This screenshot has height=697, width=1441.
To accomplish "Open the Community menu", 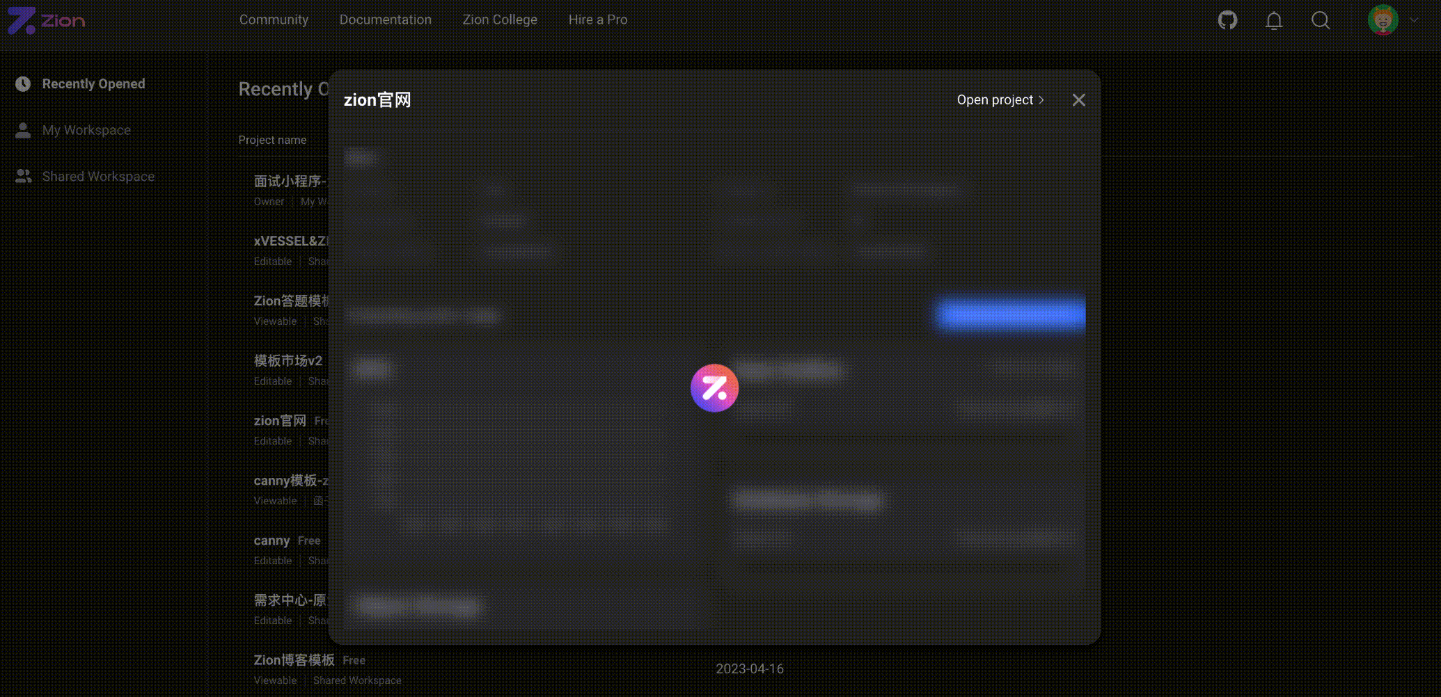I will [x=274, y=19].
